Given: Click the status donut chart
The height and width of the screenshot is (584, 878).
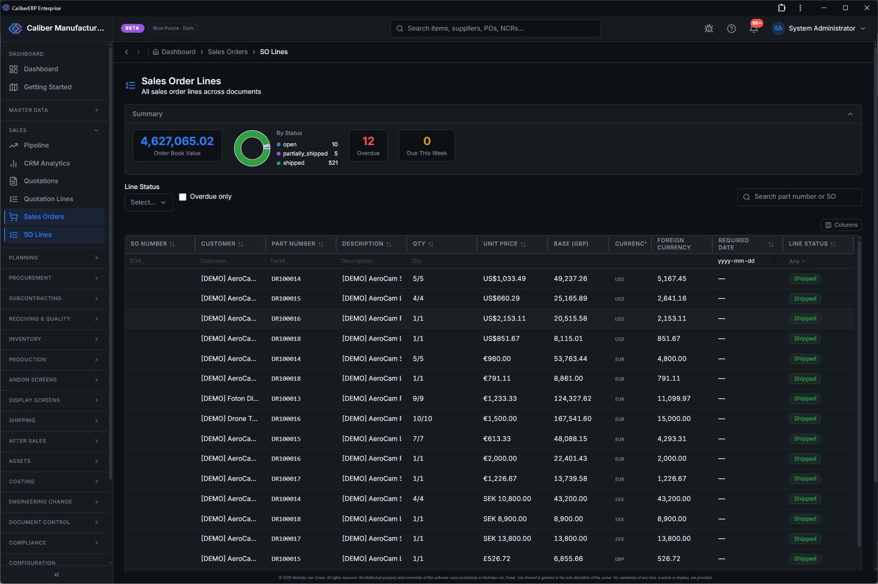Looking at the screenshot, I should [252, 148].
